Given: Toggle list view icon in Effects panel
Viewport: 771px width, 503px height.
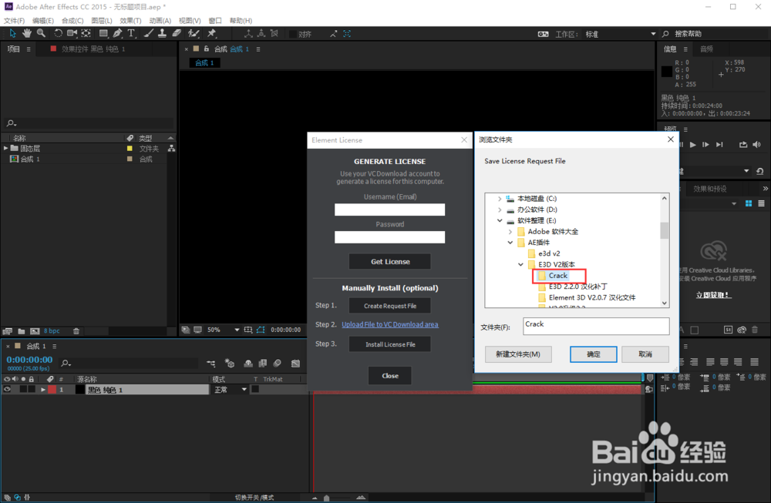Looking at the screenshot, I should point(761,203).
